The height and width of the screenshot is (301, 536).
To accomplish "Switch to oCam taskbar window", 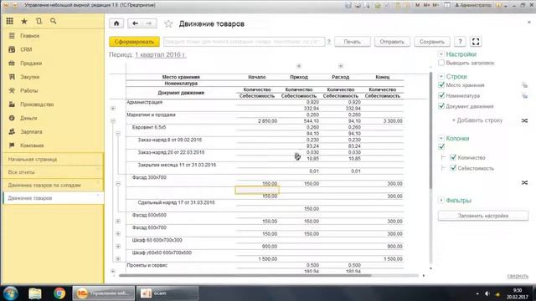I will [x=167, y=293].
